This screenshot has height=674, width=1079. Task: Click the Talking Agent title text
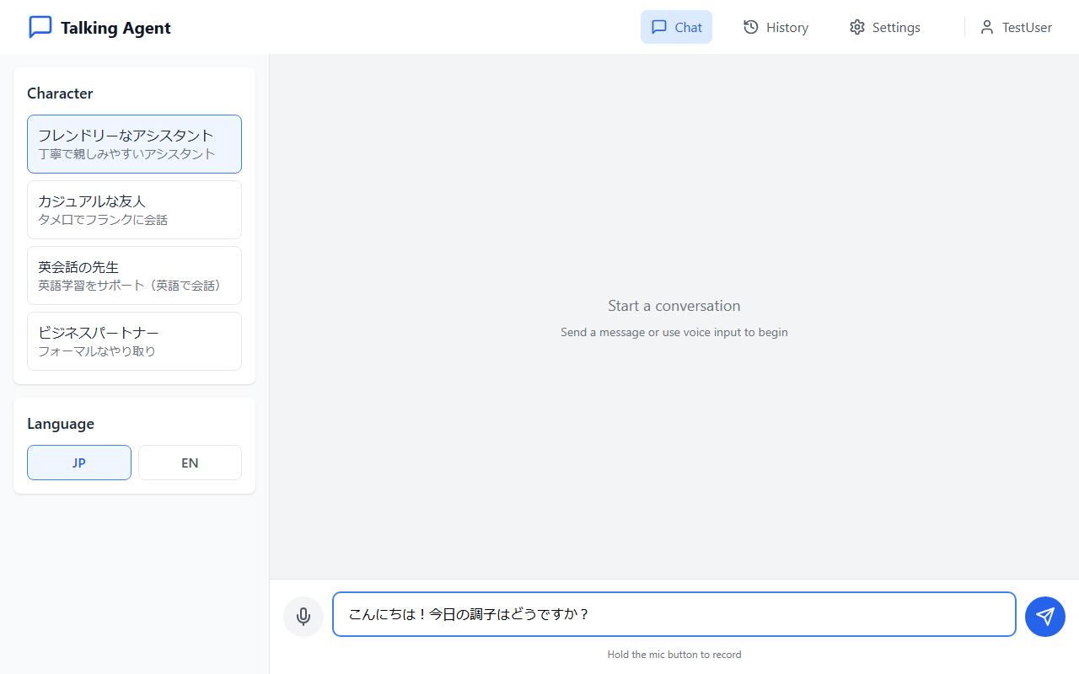[x=115, y=28]
